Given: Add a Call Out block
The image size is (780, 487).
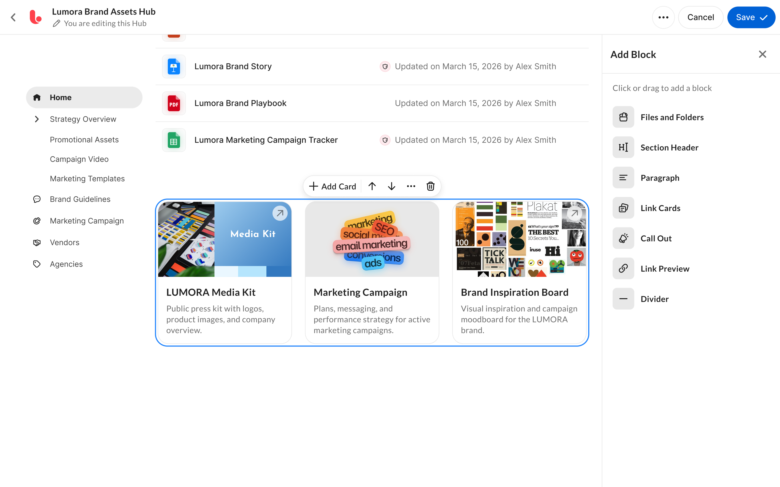Looking at the screenshot, I should click(x=656, y=238).
